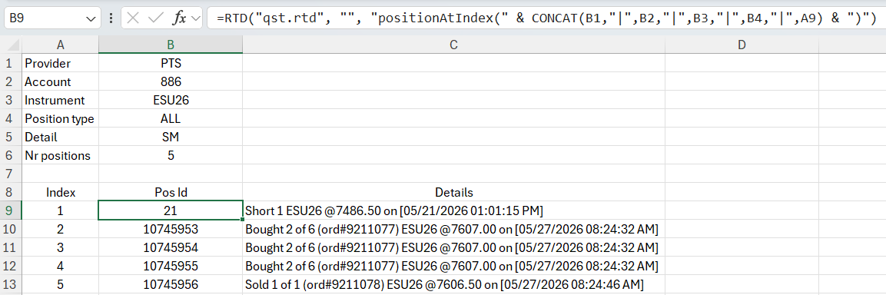Click the Pos Id header cell
The height and width of the screenshot is (295, 886).
click(x=171, y=192)
